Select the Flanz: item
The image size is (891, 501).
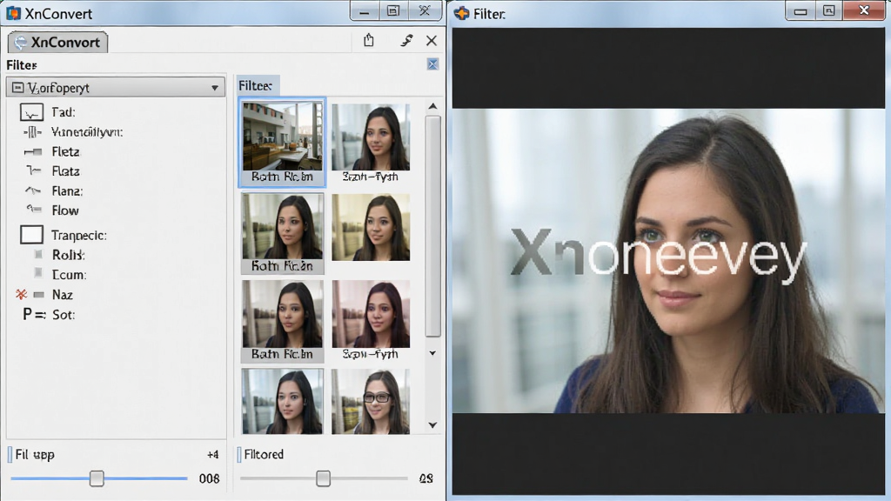click(x=67, y=190)
